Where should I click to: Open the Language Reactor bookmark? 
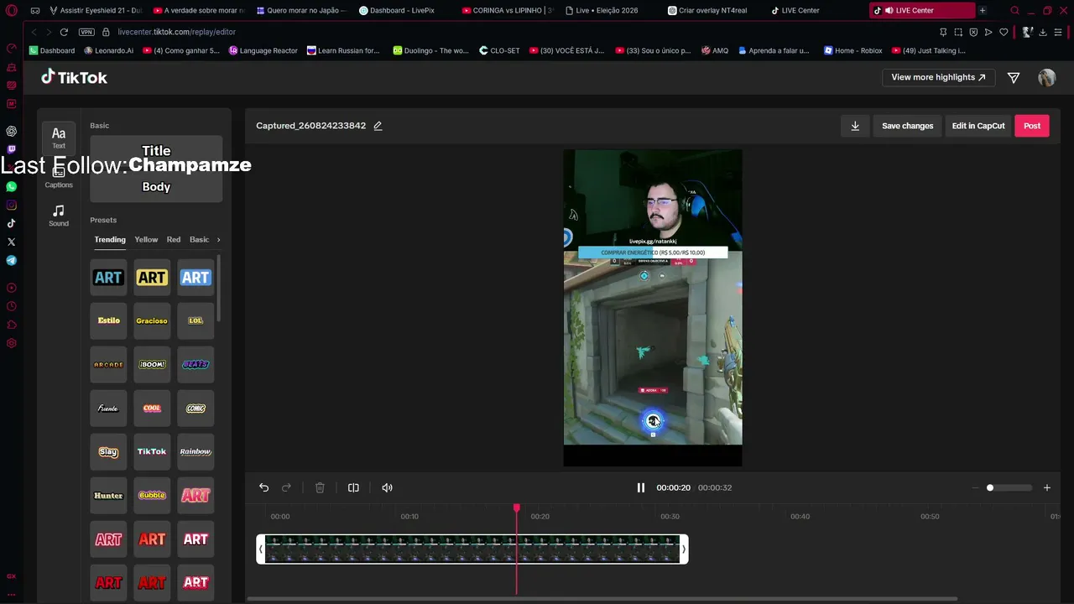(x=263, y=50)
